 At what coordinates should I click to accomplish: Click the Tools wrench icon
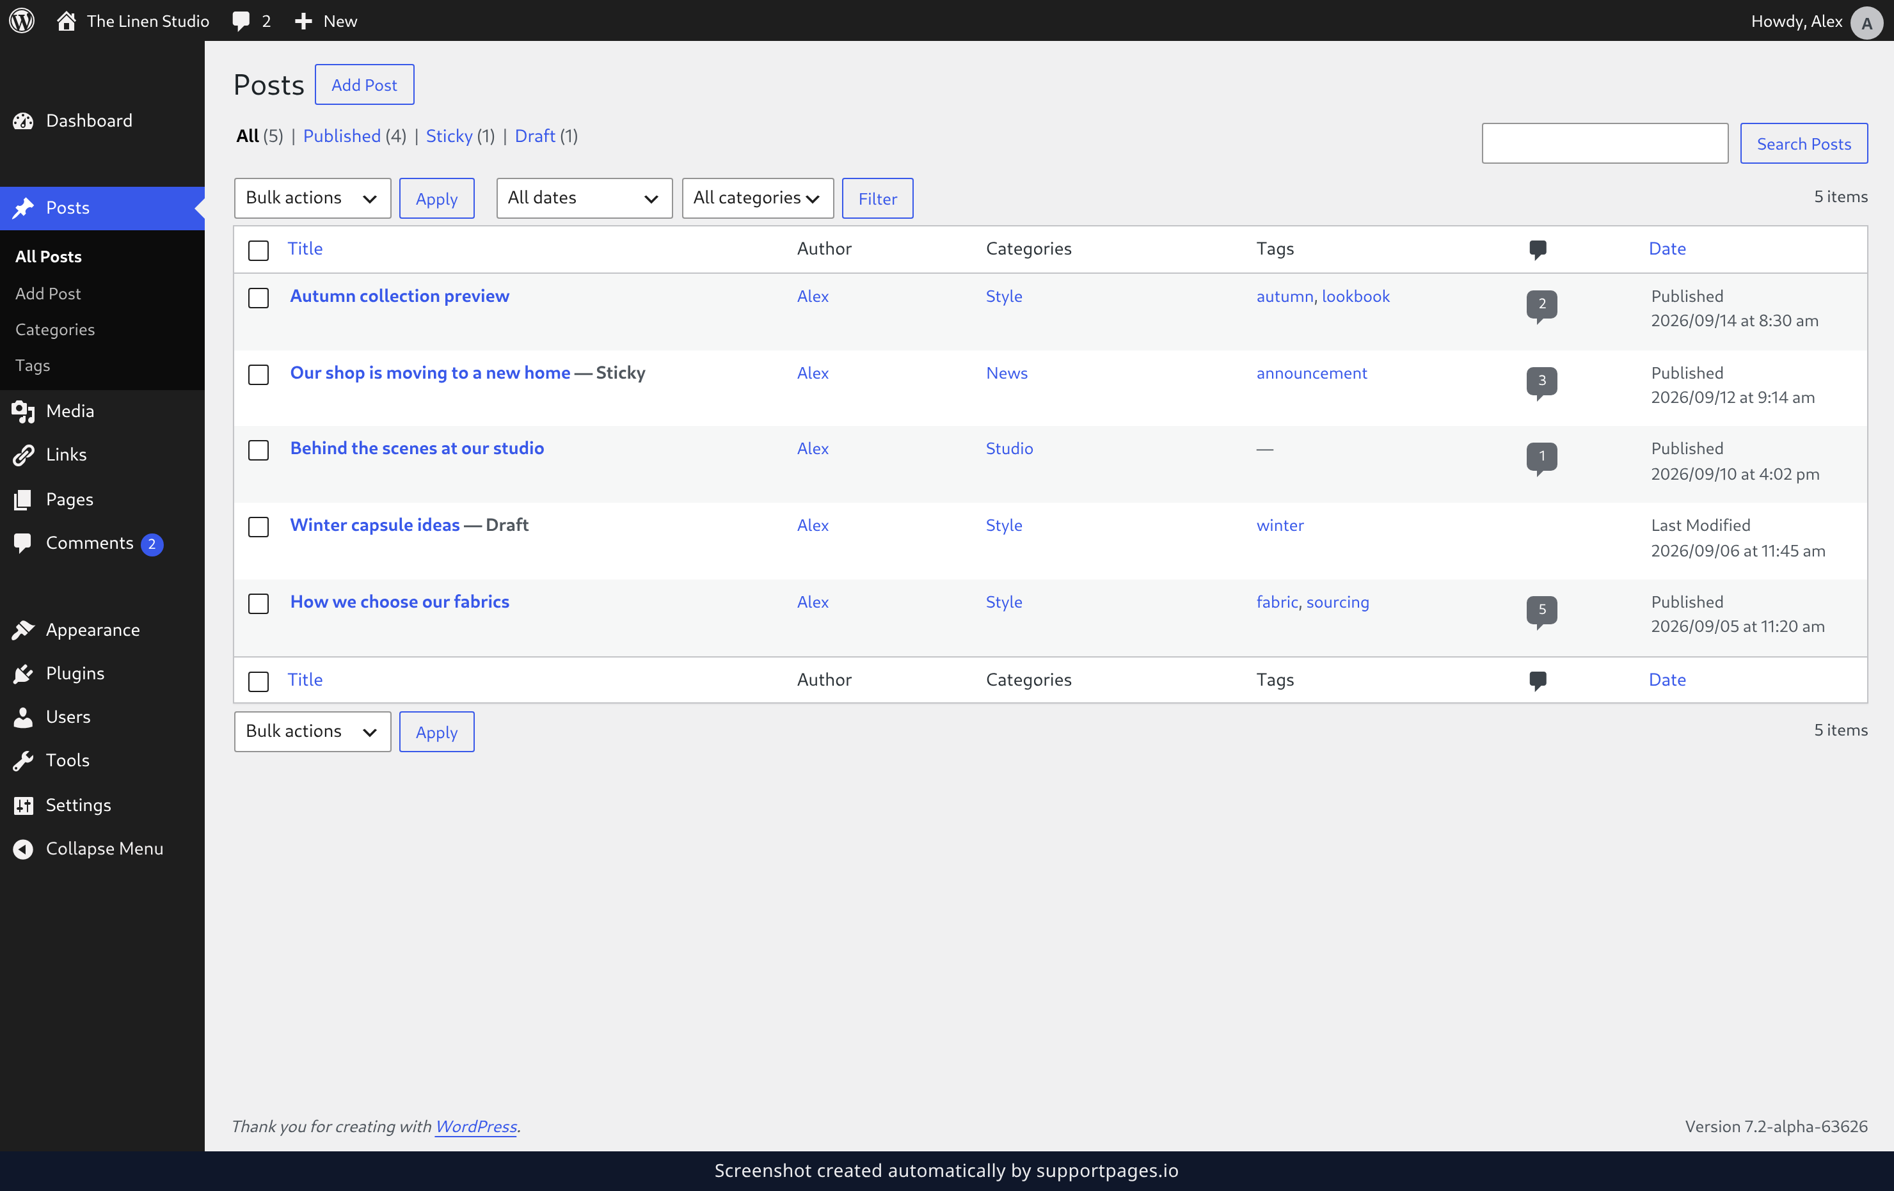coord(24,760)
